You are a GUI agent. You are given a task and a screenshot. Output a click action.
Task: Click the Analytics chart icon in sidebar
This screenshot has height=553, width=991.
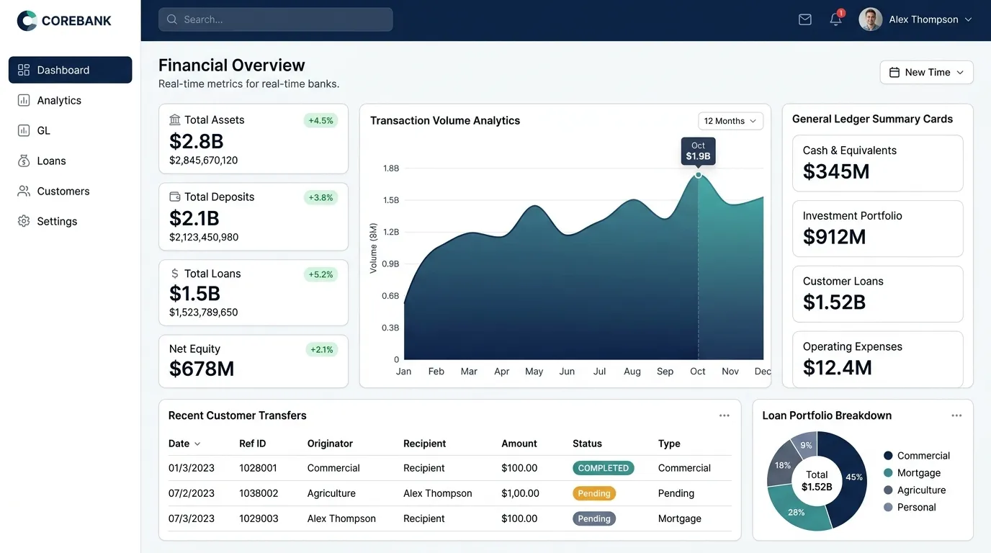[x=24, y=100]
